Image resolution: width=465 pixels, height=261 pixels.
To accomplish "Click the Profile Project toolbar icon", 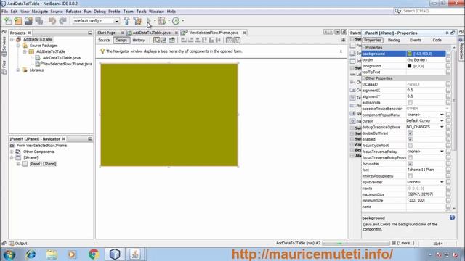I will pos(176,21).
